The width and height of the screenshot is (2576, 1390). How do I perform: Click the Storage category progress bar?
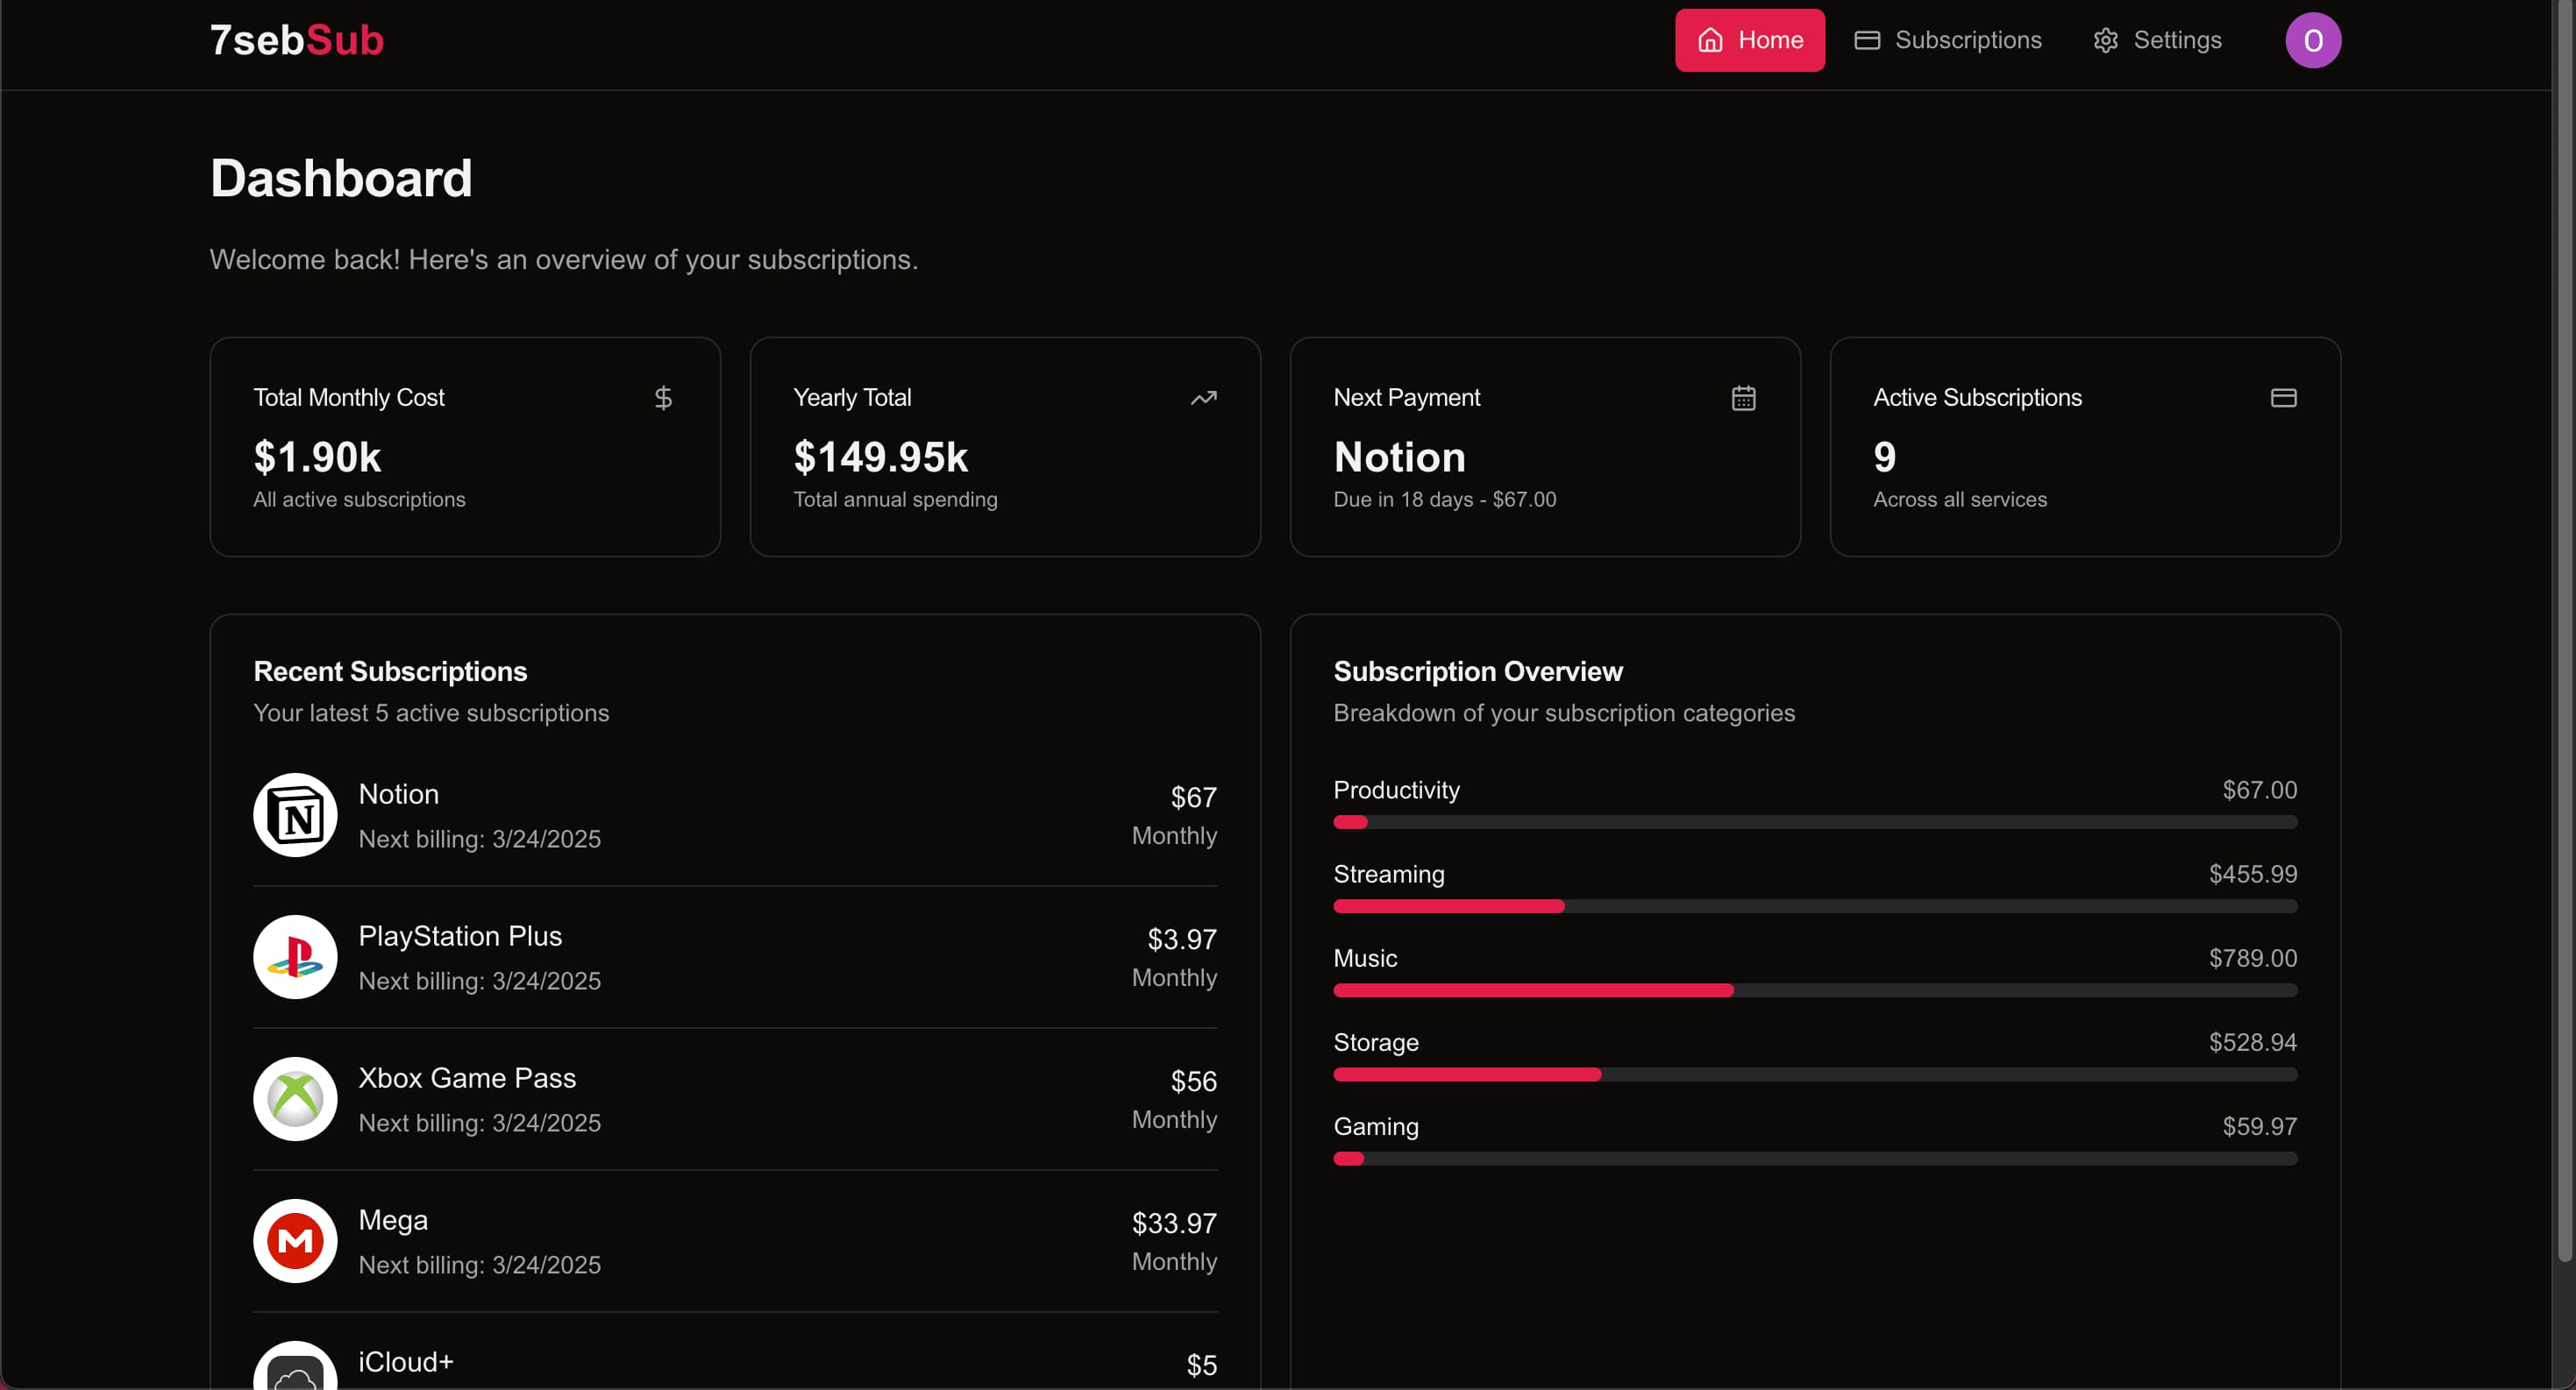pyautogui.click(x=1814, y=1074)
